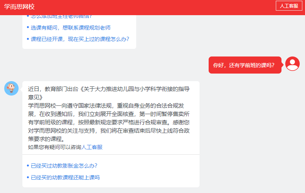Click the bullet dot before 选课有疑问

[28, 27]
